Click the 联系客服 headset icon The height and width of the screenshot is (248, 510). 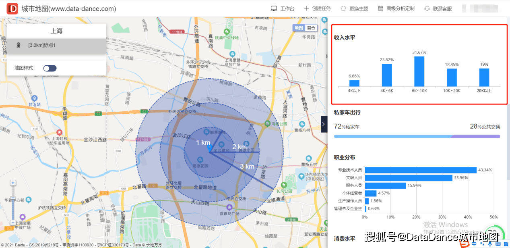coord(427,8)
